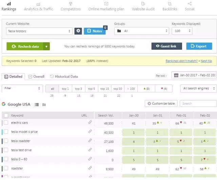This screenshot has width=217, height=180.
Task: Open URL link icon for electric cars
Action: coord(90,122)
